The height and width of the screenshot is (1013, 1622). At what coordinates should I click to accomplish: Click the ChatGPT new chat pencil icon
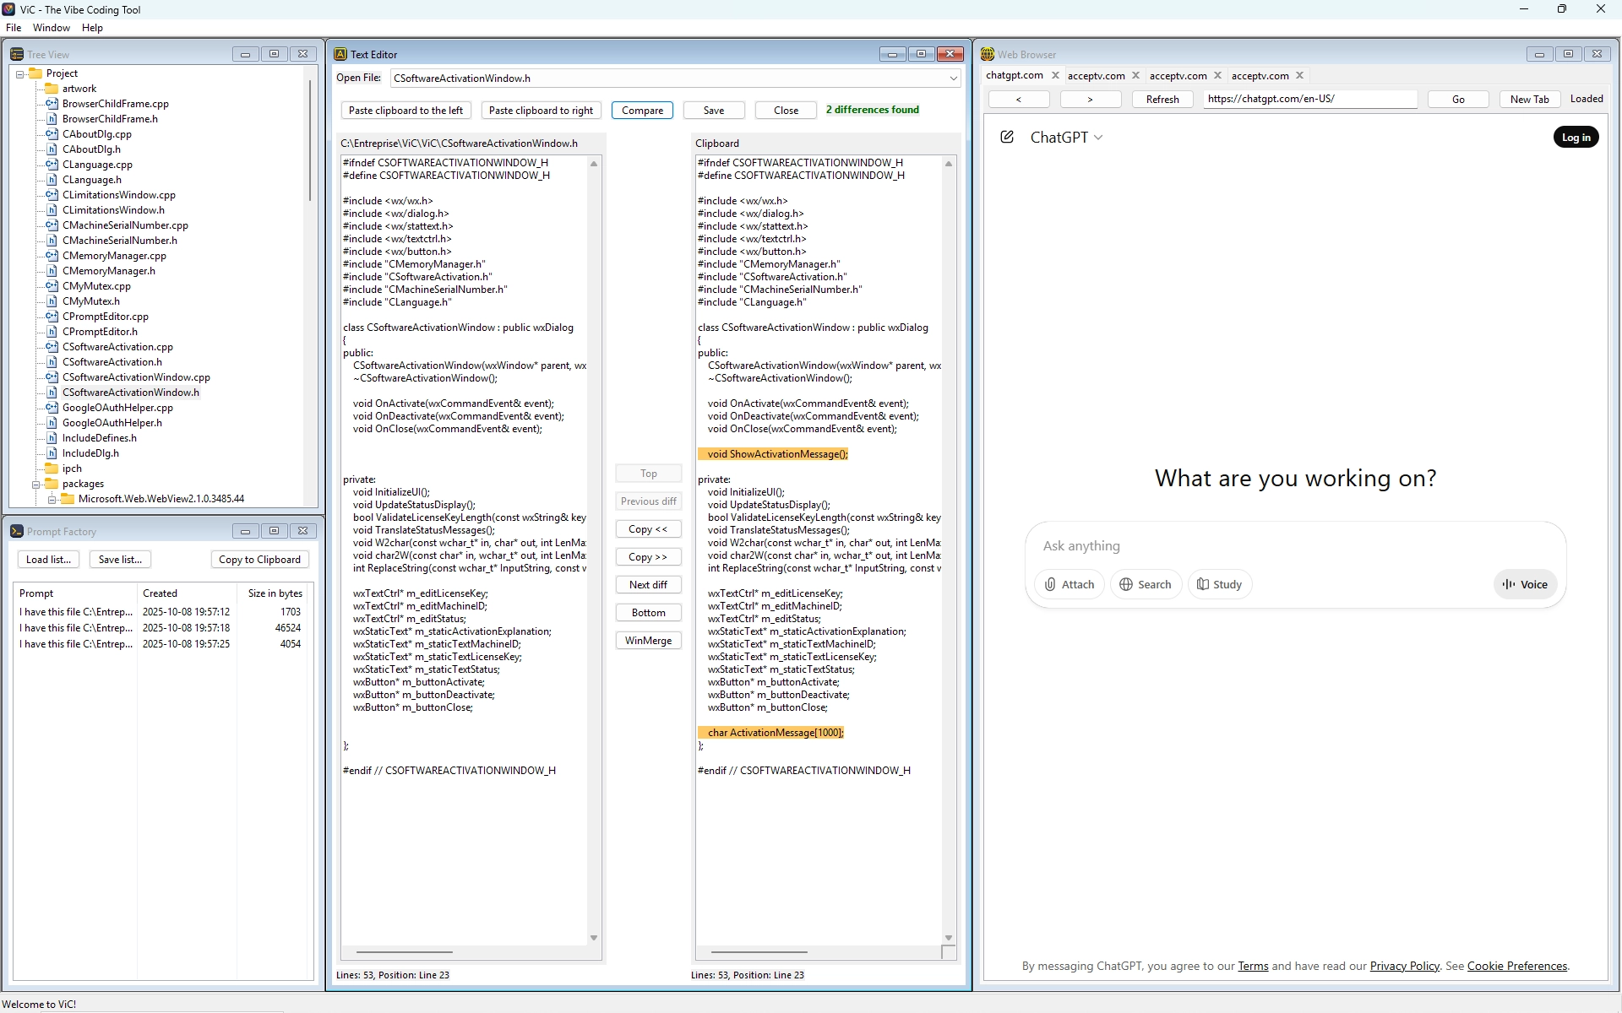[x=1006, y=137]
